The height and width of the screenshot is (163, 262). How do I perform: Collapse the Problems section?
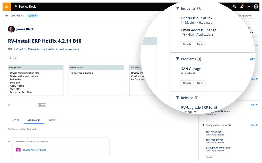[178, 59]
